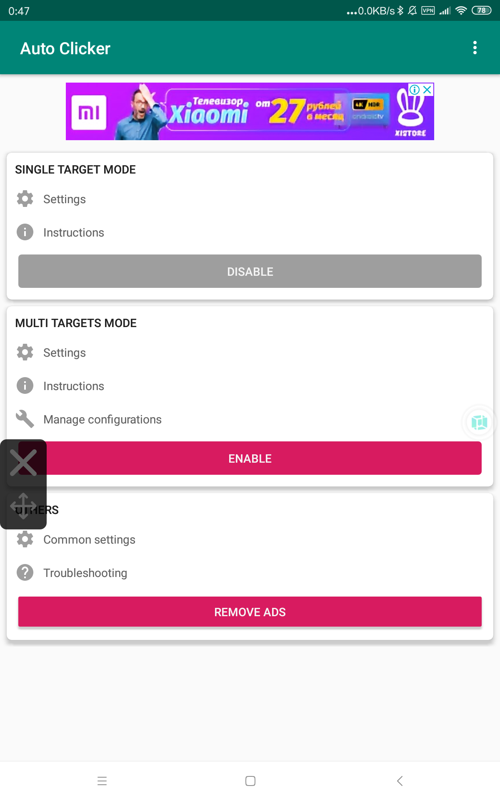Screen dimensions: 500x801
Task: Tap the Android back navigation button
Action: click(400, 781)
